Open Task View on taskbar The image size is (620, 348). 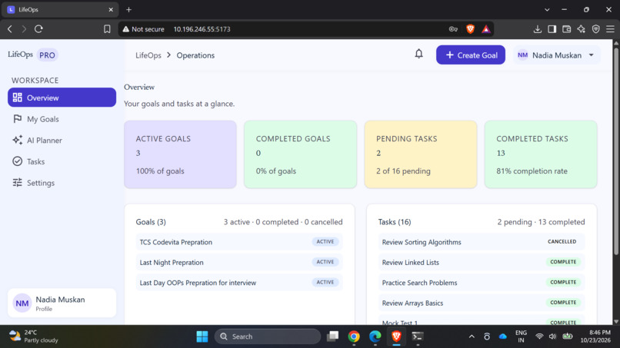332,336
